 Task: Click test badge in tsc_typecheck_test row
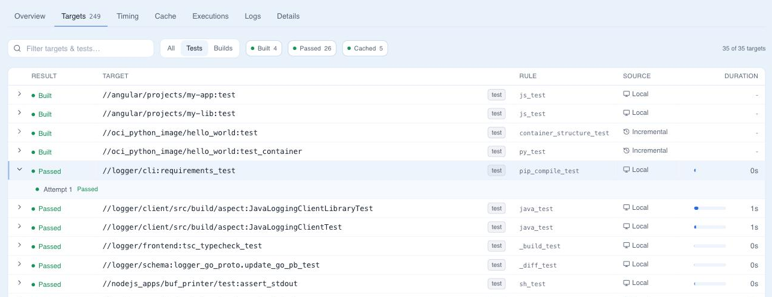click(496, 245)
